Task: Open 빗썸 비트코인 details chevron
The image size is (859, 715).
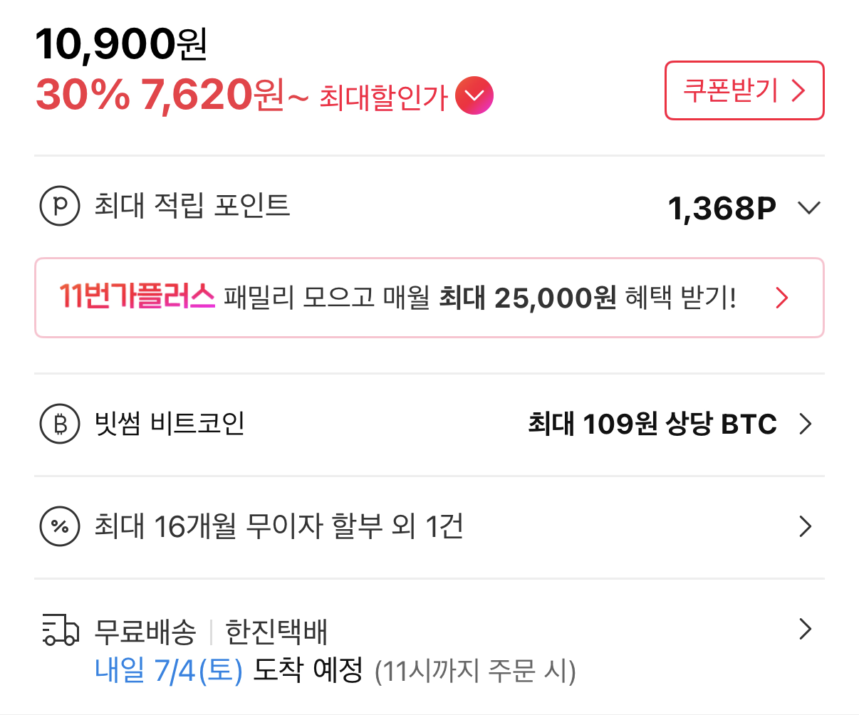Action: tap(806, 424)
